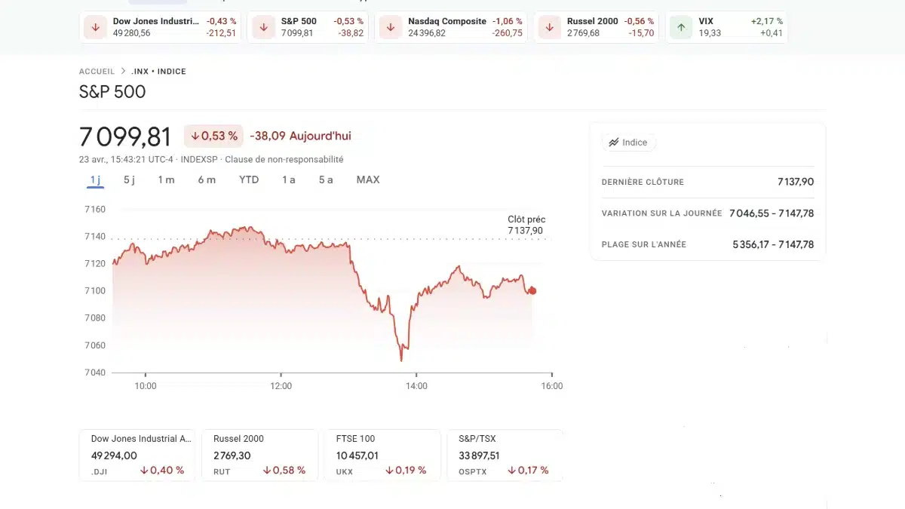Select the 5j timeframe tab

point(129,180)
